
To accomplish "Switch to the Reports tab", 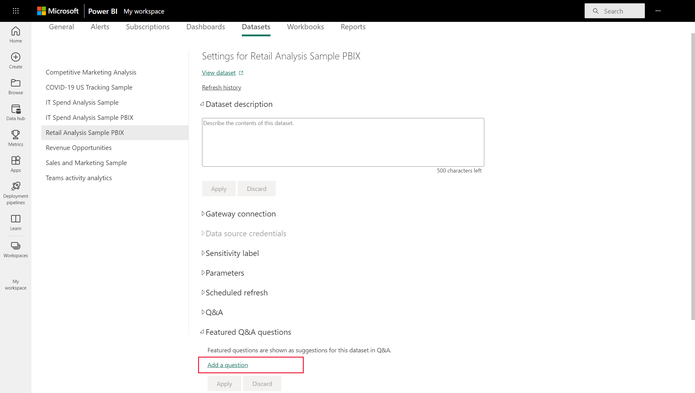I will 353,27.
